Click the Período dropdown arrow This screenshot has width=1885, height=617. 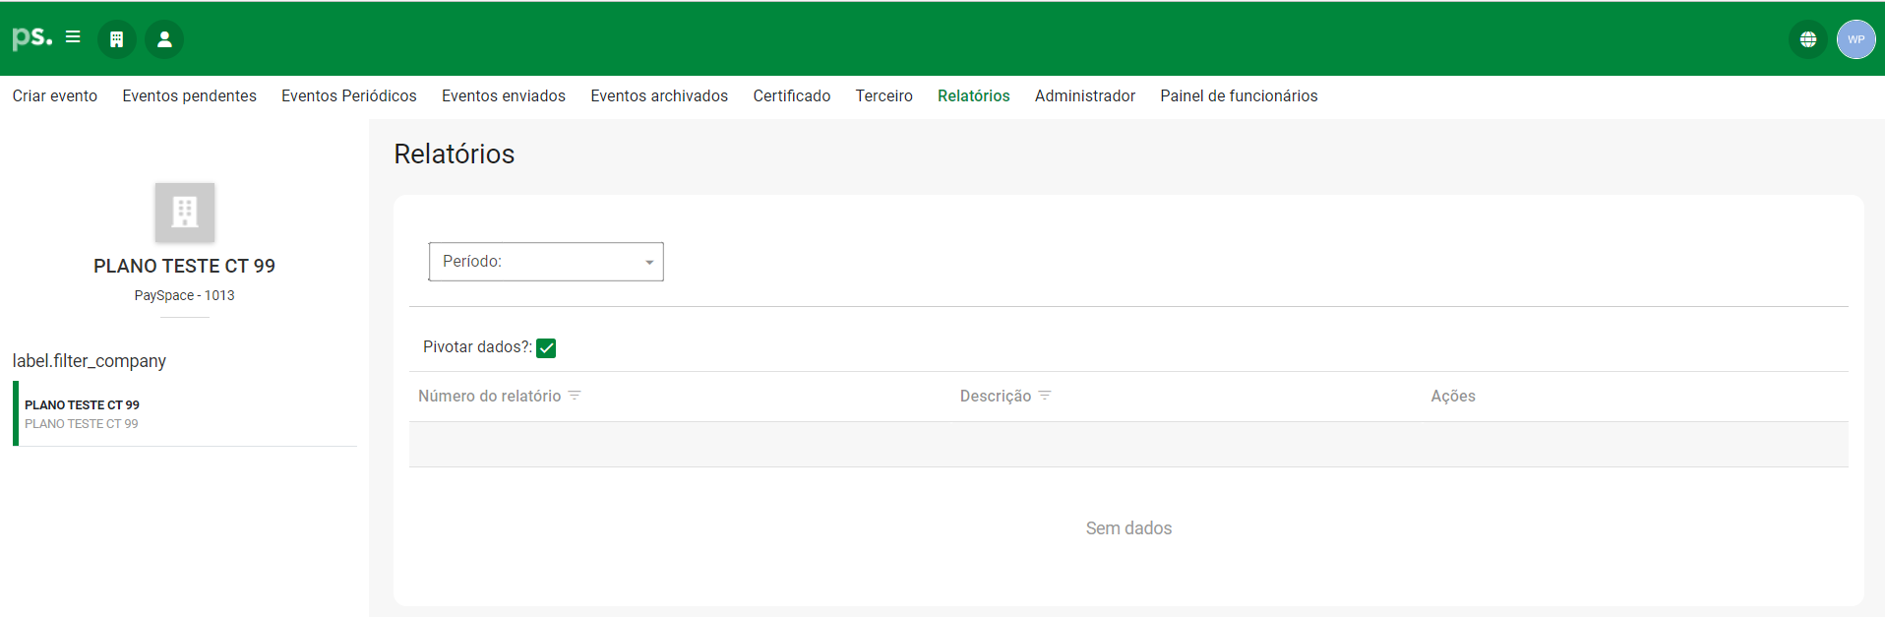[x=649, y=263]
